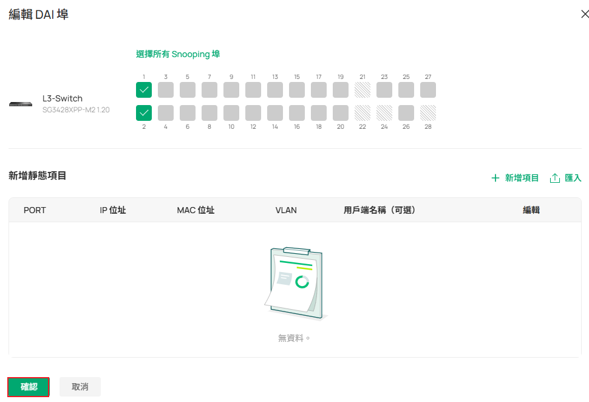Click the hatched port 21 box
Image resolution: width=589 pixels, height=402 pixels.
point(363,90)
